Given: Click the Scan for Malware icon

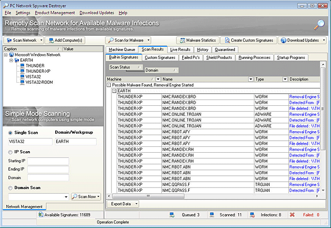Looking at the screenshot, I should click(111, 40).
